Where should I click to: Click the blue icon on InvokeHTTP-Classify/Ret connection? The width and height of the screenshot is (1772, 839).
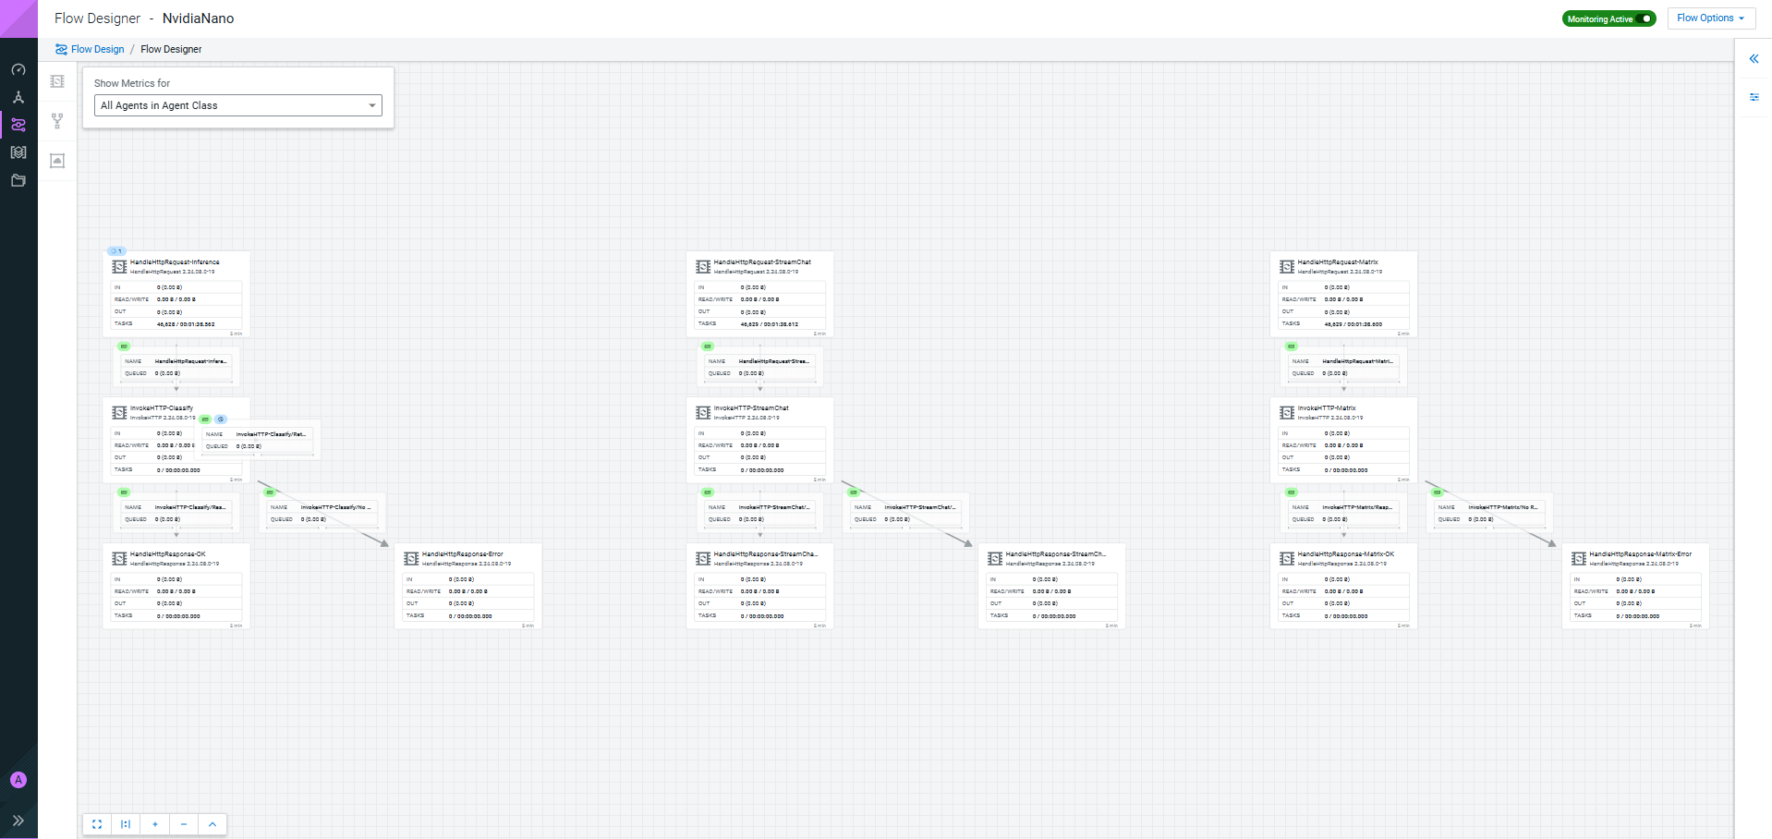pos(221,419)
